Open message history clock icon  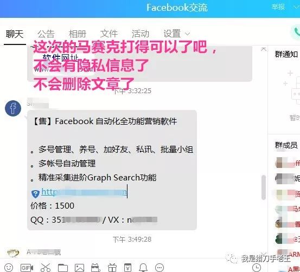257,268
